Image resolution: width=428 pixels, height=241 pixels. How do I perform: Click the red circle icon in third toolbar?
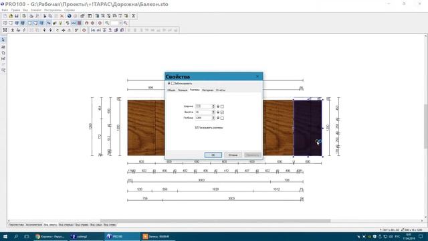point(84,30)
